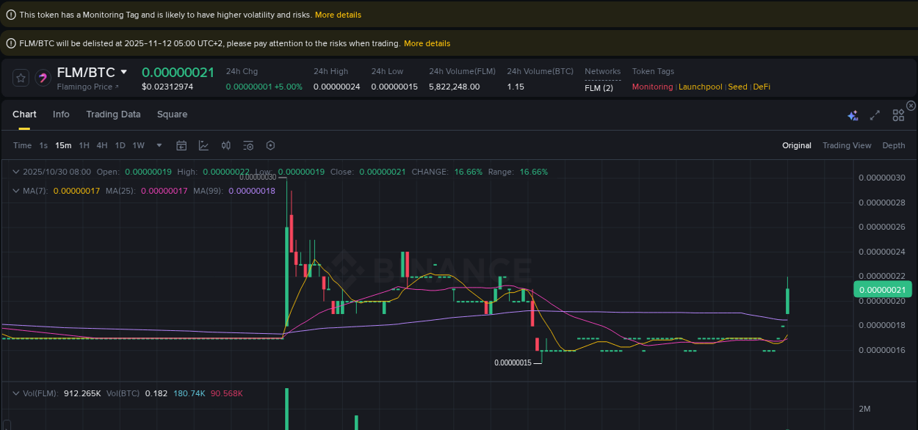The height and width of the screenshot is (430, 918).
Task: Open the FLM/BTC pair selector dropdown
Action: [123, 72]
